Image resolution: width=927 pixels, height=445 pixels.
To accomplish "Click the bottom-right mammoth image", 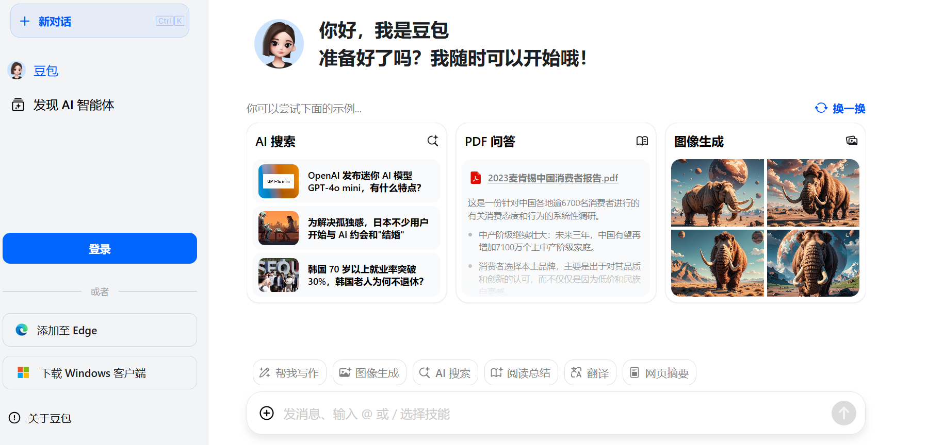I will coord(813,263).
